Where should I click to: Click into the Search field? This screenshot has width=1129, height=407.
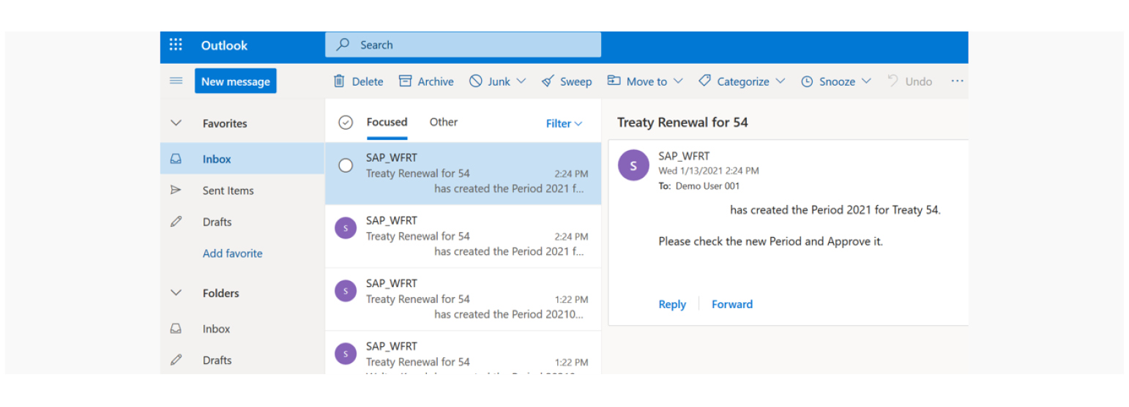pyautogui.click(x=463, y=45)
